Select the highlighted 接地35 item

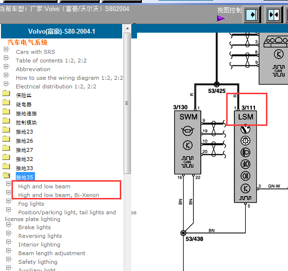click(25, 177)
